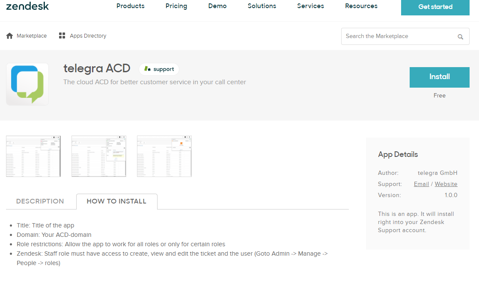
Task: Click the app tagline about cloud ACD
Action: 155,82
